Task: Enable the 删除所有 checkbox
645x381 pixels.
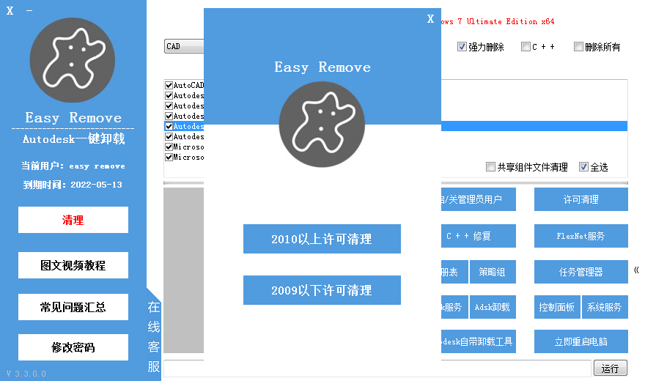Action: (x=578, y=47)
